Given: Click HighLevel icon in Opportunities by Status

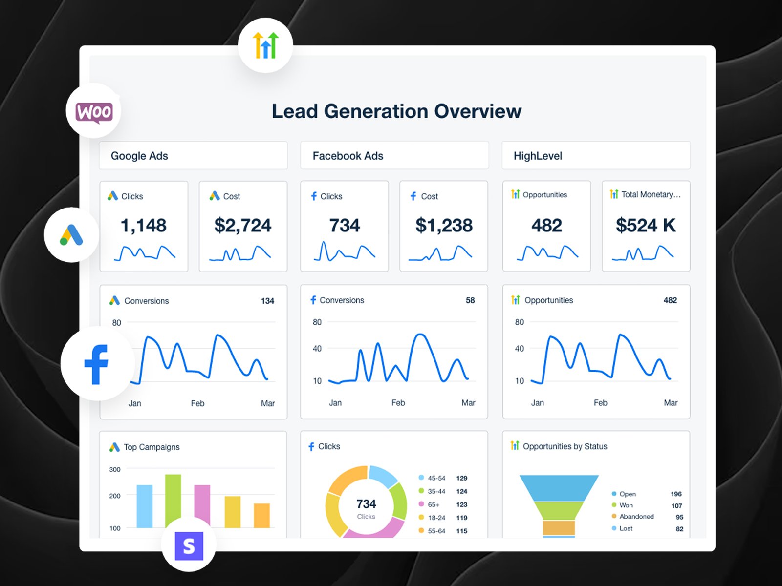Looking at the screenshot, I should click(x=515, y=446).
